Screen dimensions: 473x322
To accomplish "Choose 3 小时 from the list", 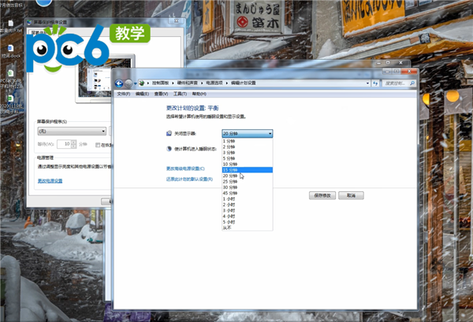I will pos(248,210).
